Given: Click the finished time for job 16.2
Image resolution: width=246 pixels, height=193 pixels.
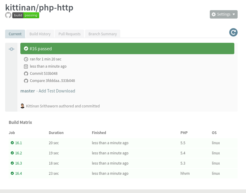Looking at the screenshot, I should click(110, 153).
